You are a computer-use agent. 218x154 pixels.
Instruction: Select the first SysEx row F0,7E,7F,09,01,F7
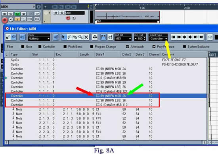106,60
